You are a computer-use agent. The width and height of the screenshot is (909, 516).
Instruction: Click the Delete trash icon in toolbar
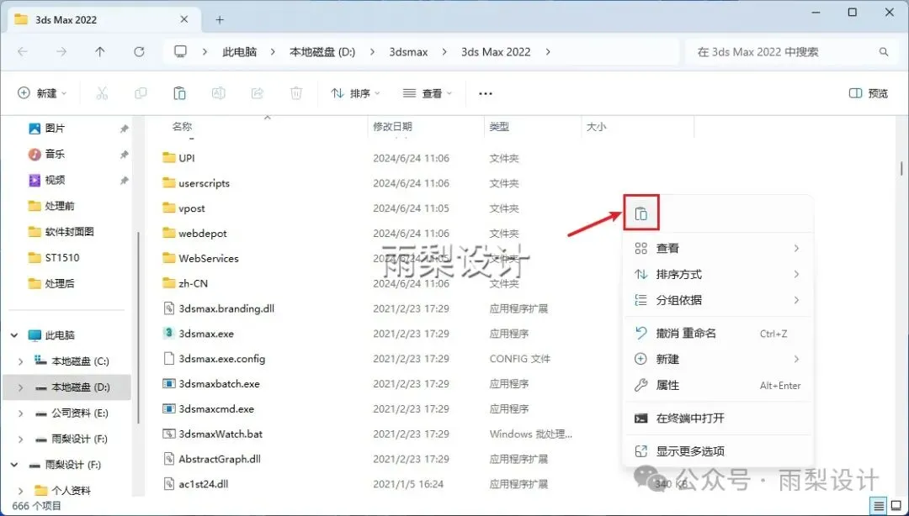[296, 93]
